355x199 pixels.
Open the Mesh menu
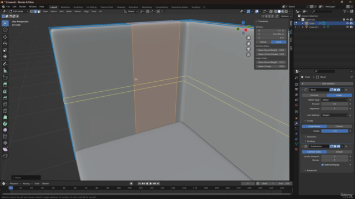(69, 12)
